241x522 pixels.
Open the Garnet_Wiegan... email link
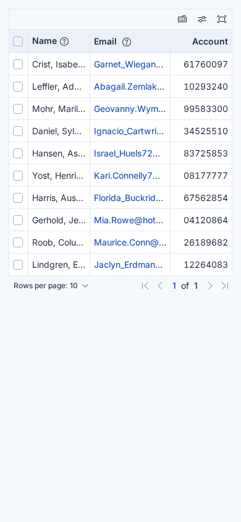coord(129,64)
